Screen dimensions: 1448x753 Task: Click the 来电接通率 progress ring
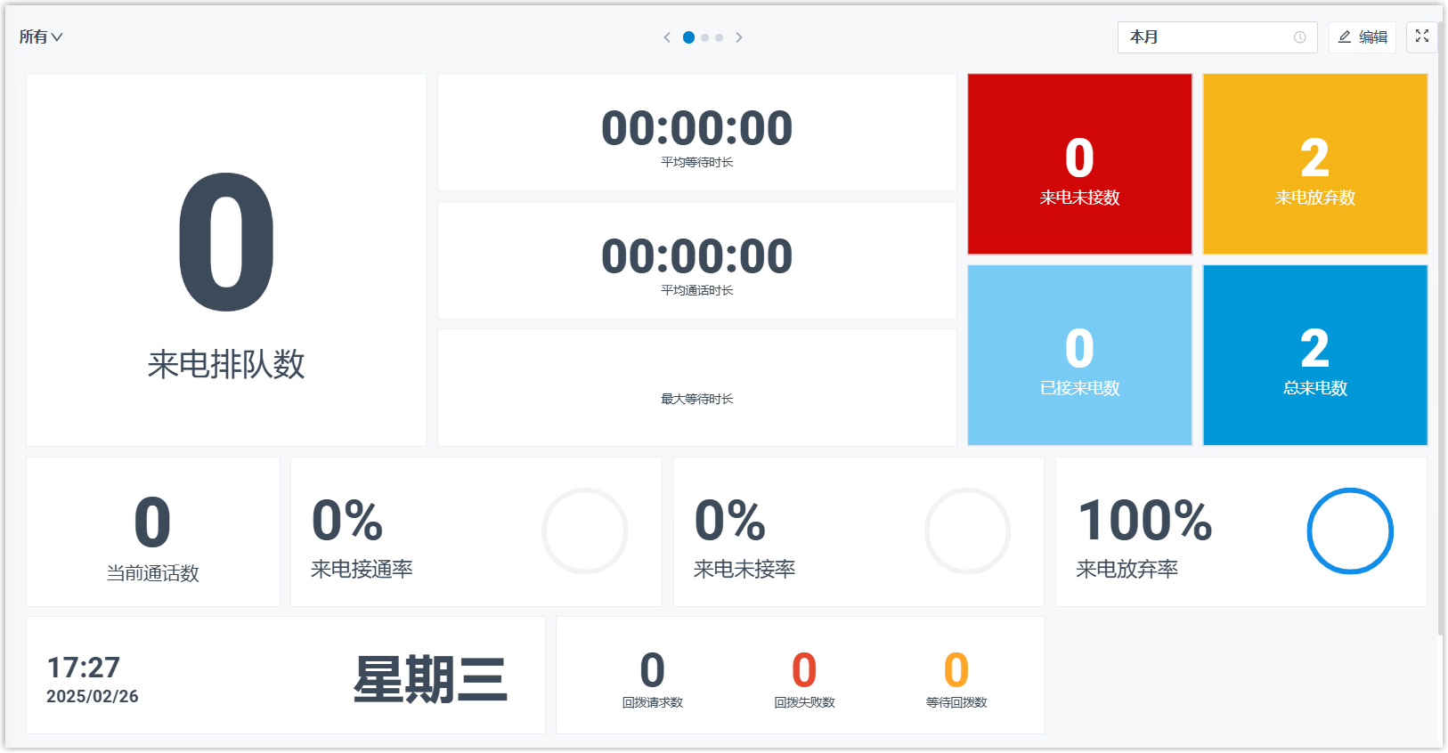pos(584,531)
